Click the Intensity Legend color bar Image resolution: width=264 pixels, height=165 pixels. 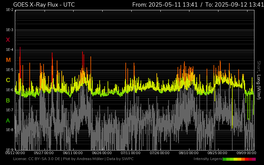point(239,159)
